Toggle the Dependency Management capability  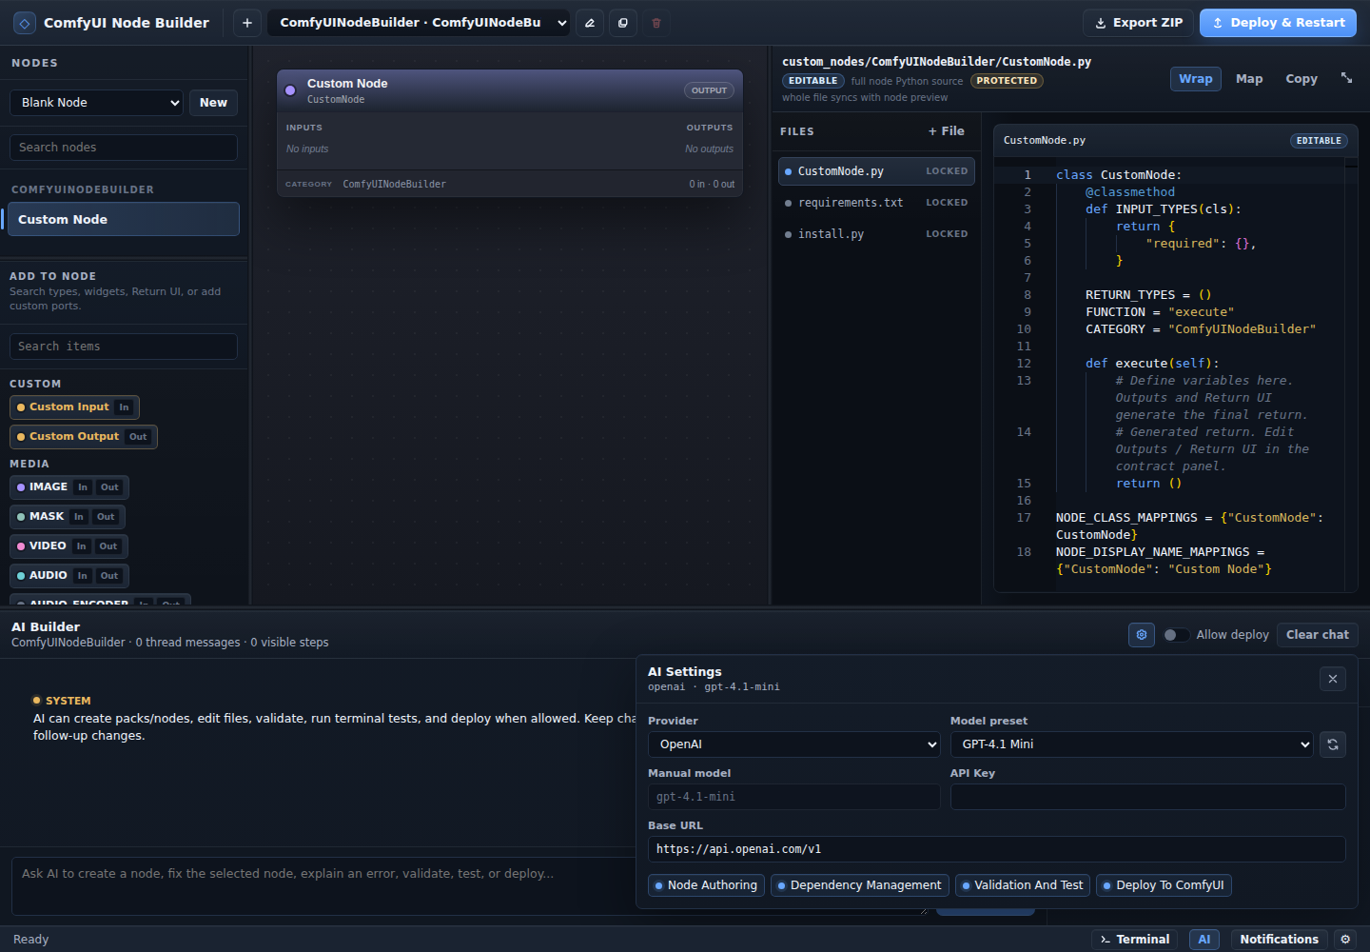(x=860, y=885)
